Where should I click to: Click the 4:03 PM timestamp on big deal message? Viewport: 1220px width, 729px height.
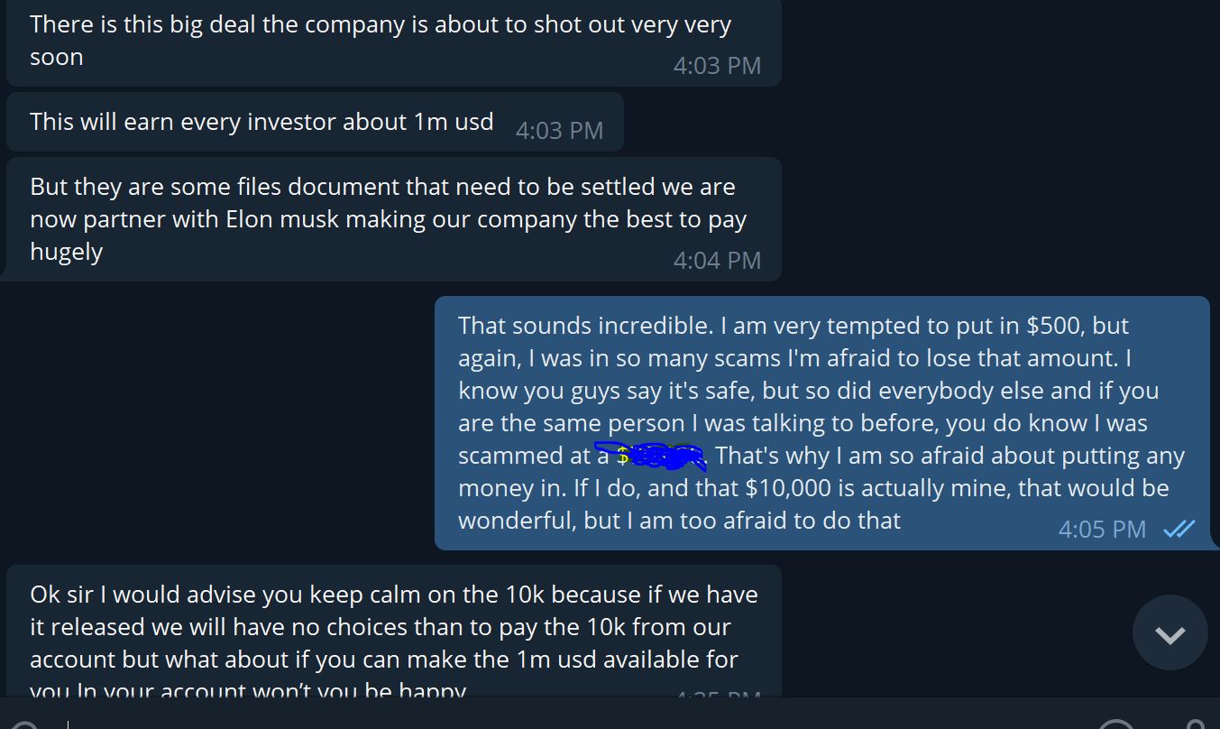717,66
